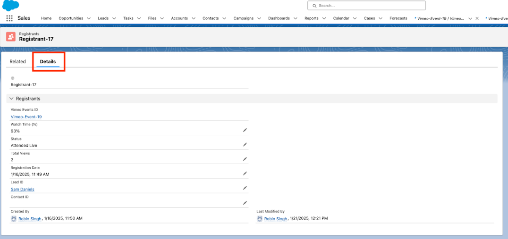Open the Campaigns dropdown chevron

pos(259,18)
